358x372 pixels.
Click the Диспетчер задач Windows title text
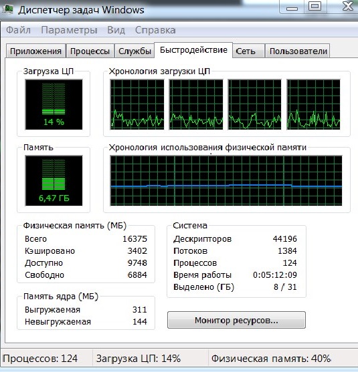click(81, 10)
